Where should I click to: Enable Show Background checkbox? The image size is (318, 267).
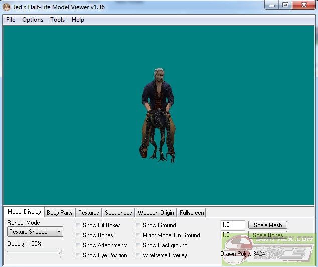(138, 245)
